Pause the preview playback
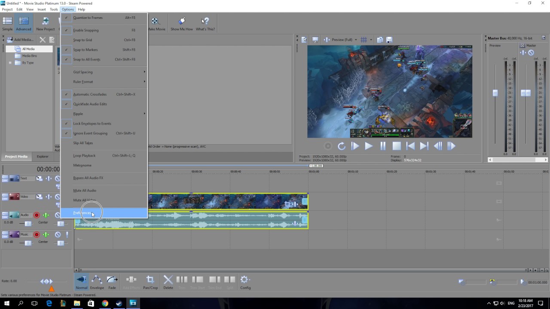The height and width of the screenshot is (309, 550). (382, 146)
